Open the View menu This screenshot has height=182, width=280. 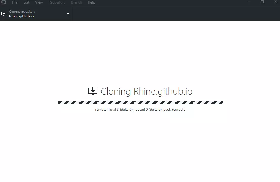coord(39,2)
